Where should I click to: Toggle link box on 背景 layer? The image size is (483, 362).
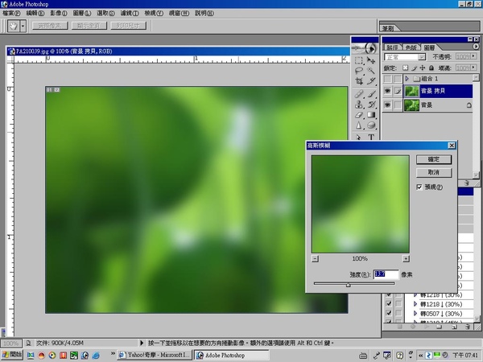point(398,105)
